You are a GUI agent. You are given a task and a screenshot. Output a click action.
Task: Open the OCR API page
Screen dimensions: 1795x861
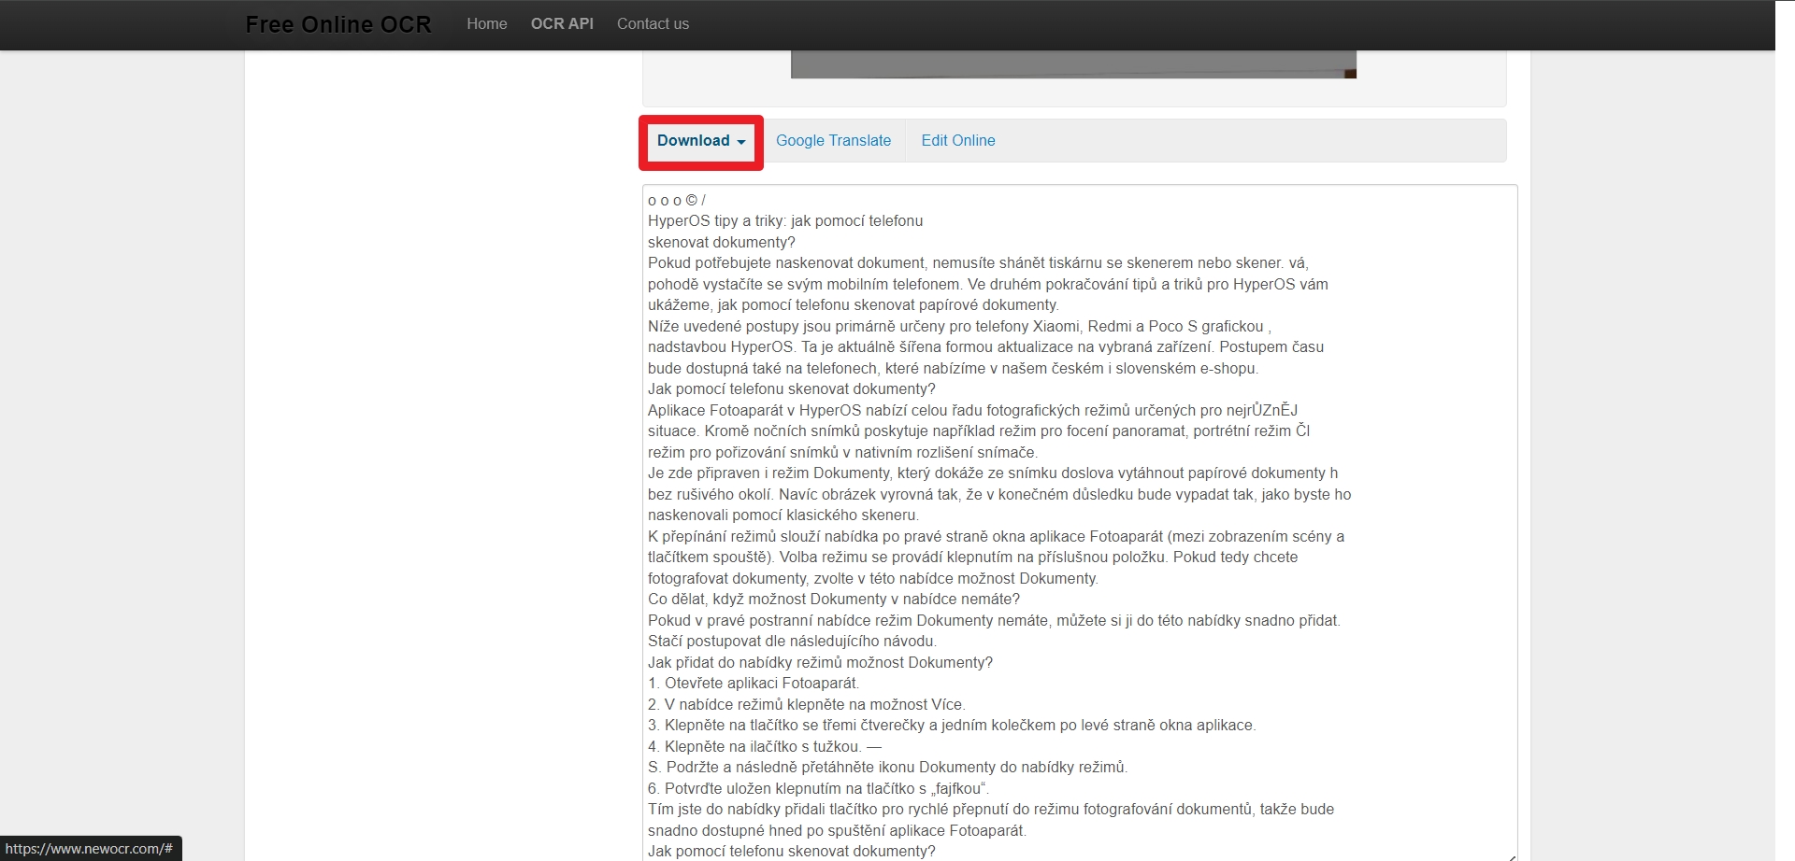(562, 24)
